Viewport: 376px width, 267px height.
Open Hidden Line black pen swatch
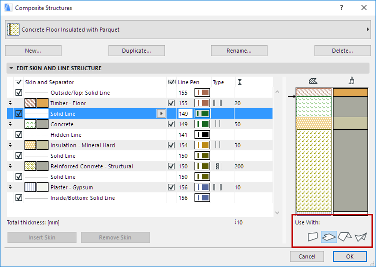(202, 135)
